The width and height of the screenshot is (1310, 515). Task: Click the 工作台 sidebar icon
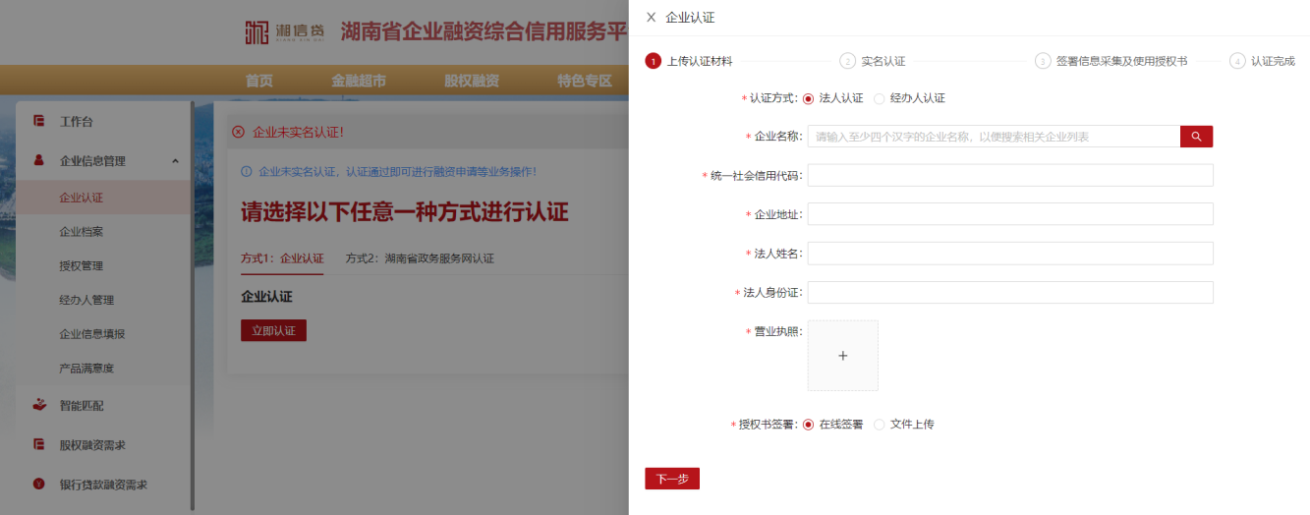coord(39,122)
